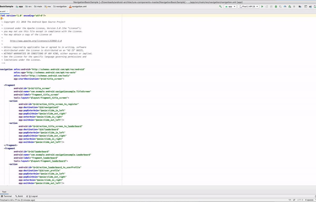Click the TitleScreen android:name line

tap(52, 92)
